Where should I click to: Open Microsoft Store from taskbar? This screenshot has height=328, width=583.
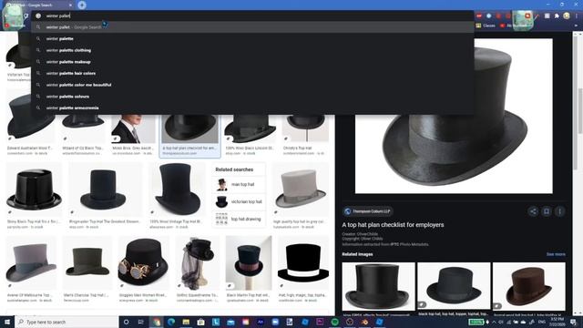(x=200, y=322)
